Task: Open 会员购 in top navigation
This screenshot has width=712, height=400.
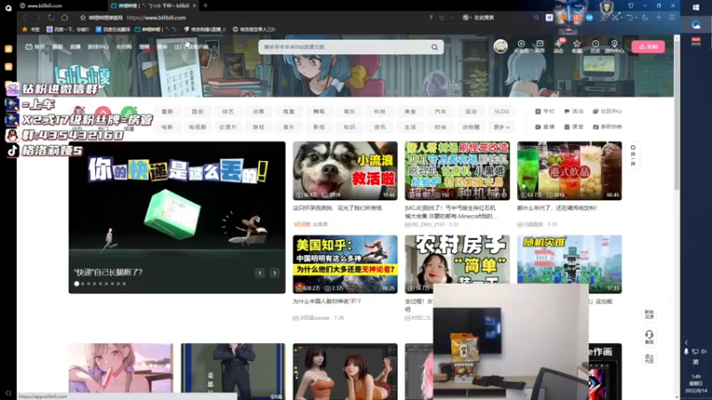Action: tap(124, 47)
